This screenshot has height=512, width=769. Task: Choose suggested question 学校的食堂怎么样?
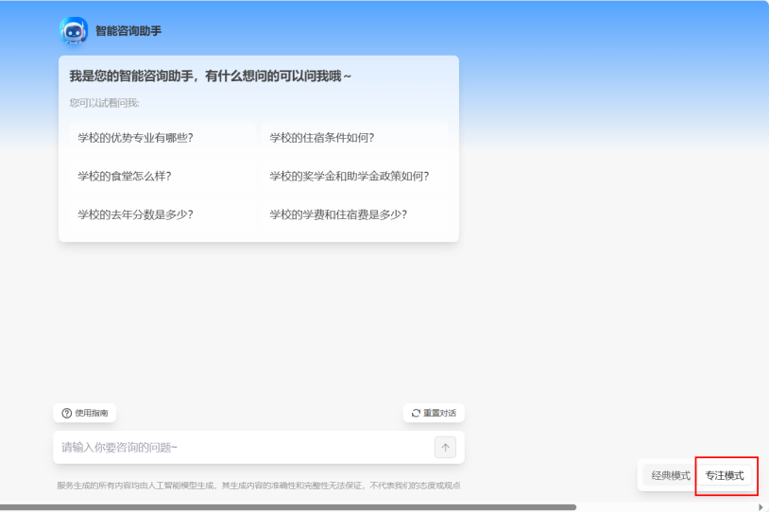[x=125, y=176]
